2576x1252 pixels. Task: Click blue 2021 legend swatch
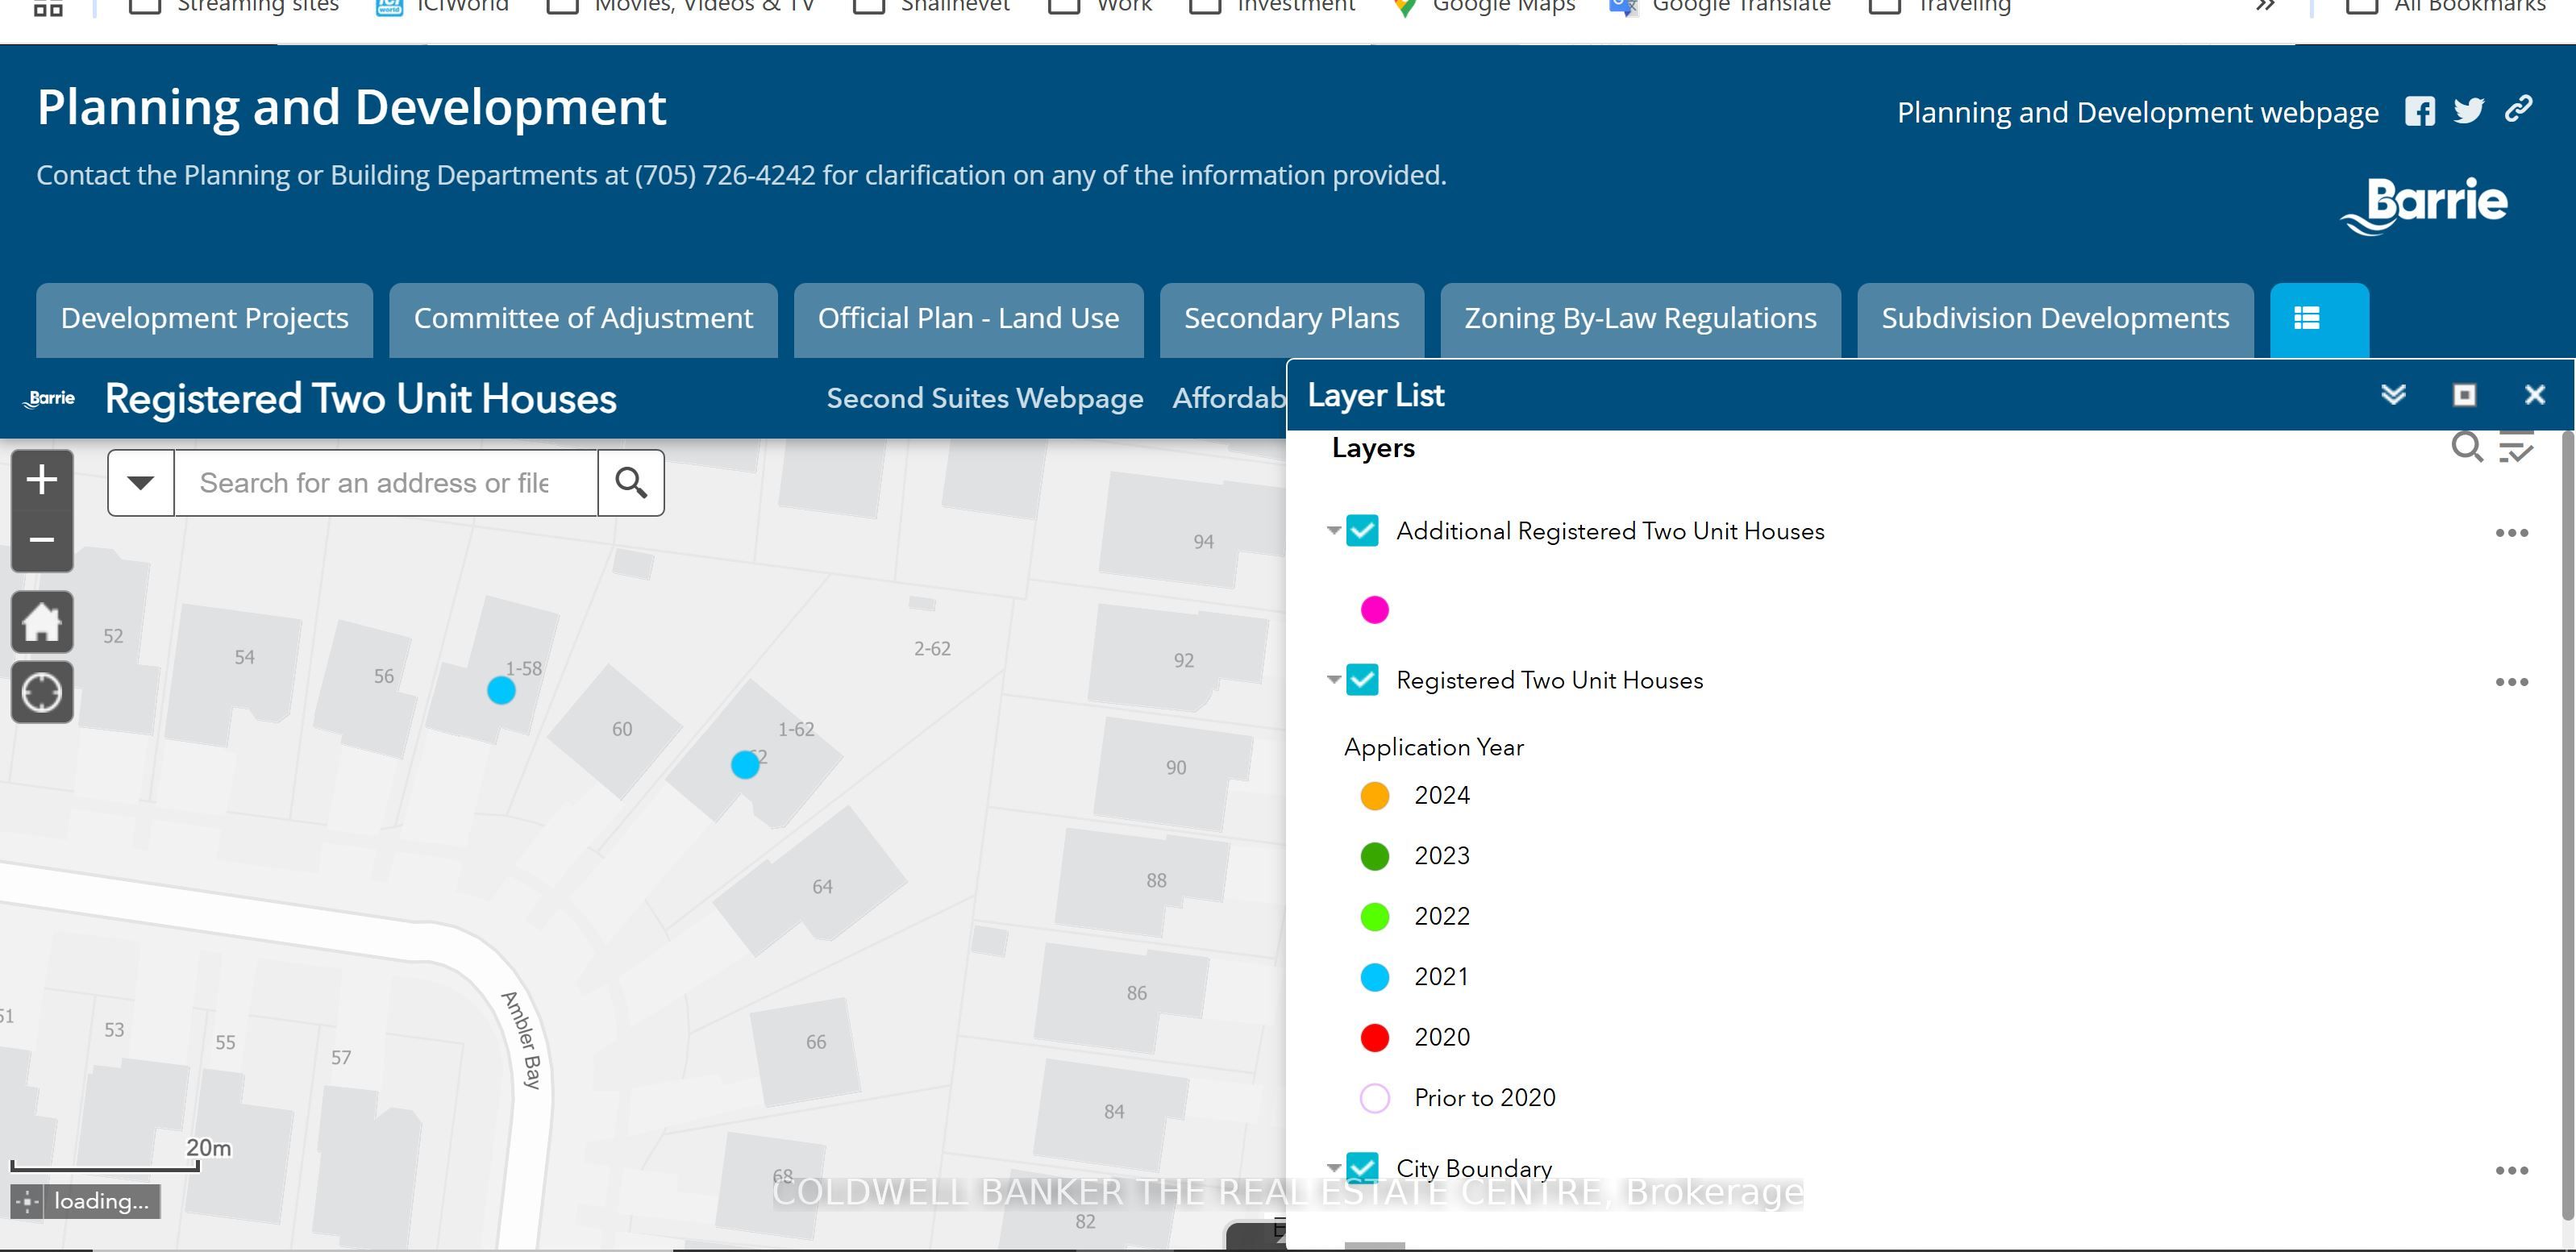(x=1375, y=977)
